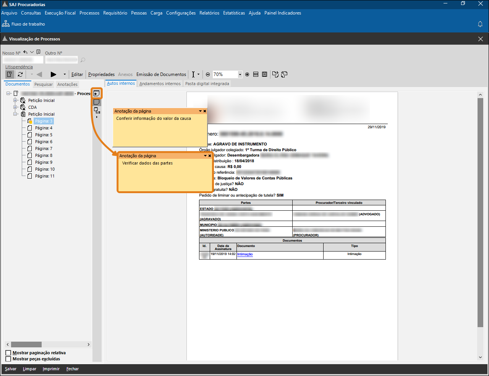489x376 pixels.
Task: Switch to the Anotações tab
Action: [x=67, y=84]
